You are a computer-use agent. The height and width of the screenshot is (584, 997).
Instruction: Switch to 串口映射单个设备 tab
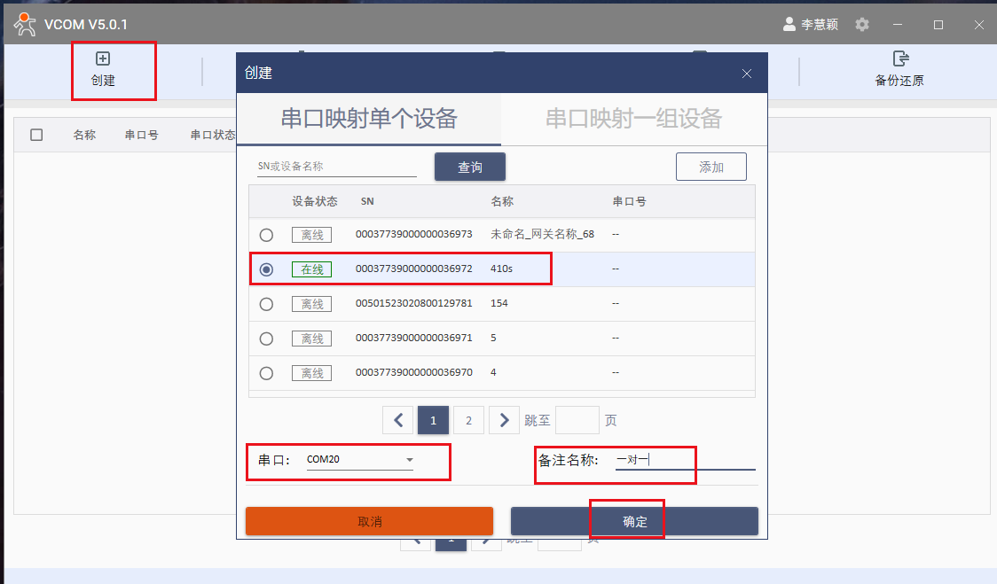[369, 119]
